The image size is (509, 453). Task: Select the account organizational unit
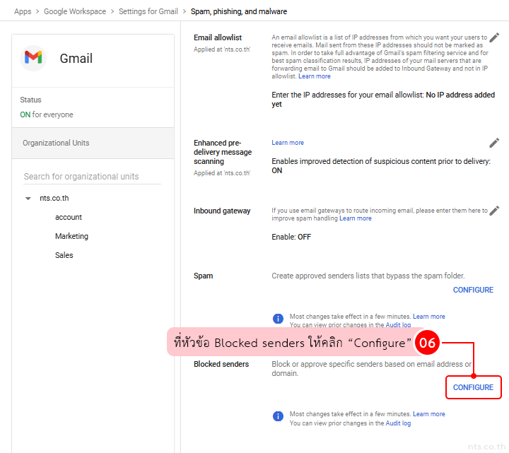click(69, 217)
